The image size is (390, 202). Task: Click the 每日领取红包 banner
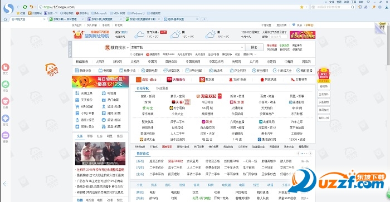tap(100, 81)
